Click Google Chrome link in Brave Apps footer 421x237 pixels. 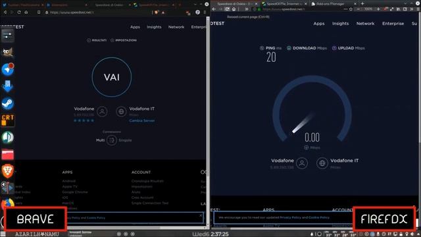(75, 192)
